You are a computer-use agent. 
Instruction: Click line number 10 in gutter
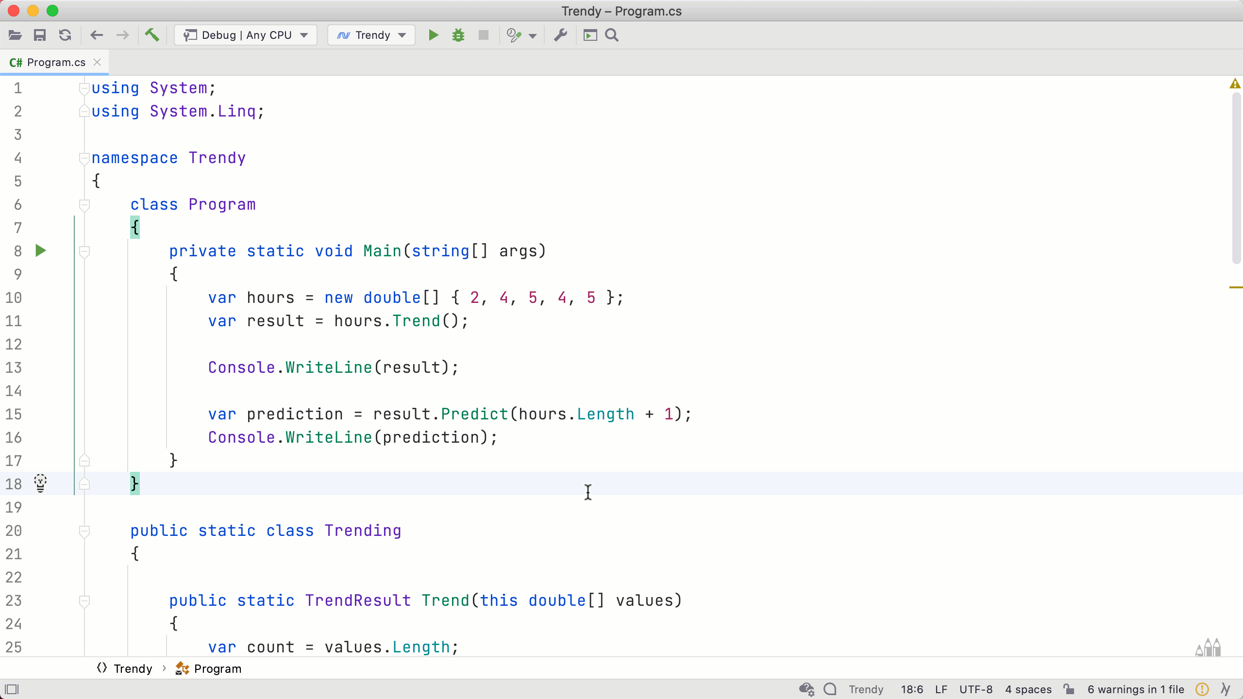coord(14,298)
